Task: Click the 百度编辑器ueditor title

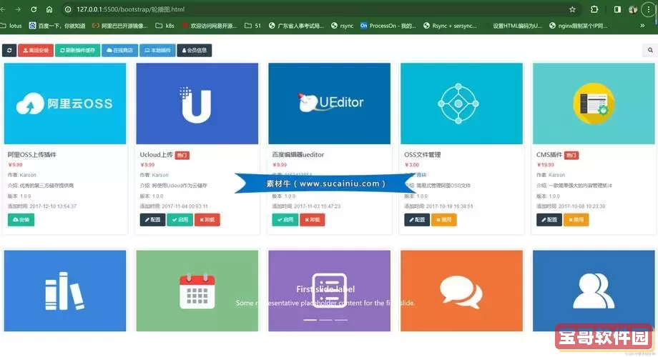Action: (298, 155)
